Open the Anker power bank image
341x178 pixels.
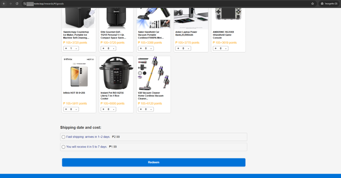191,18
